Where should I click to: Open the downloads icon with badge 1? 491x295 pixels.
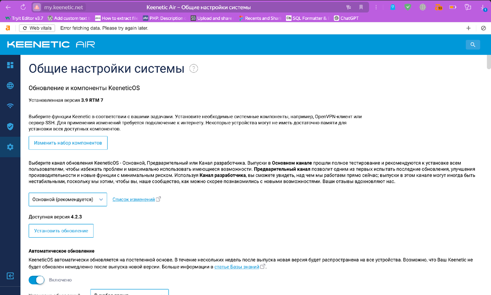483,8
